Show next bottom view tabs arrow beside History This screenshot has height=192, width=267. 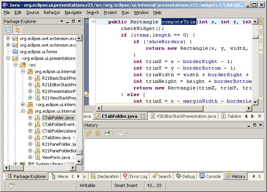260,176
